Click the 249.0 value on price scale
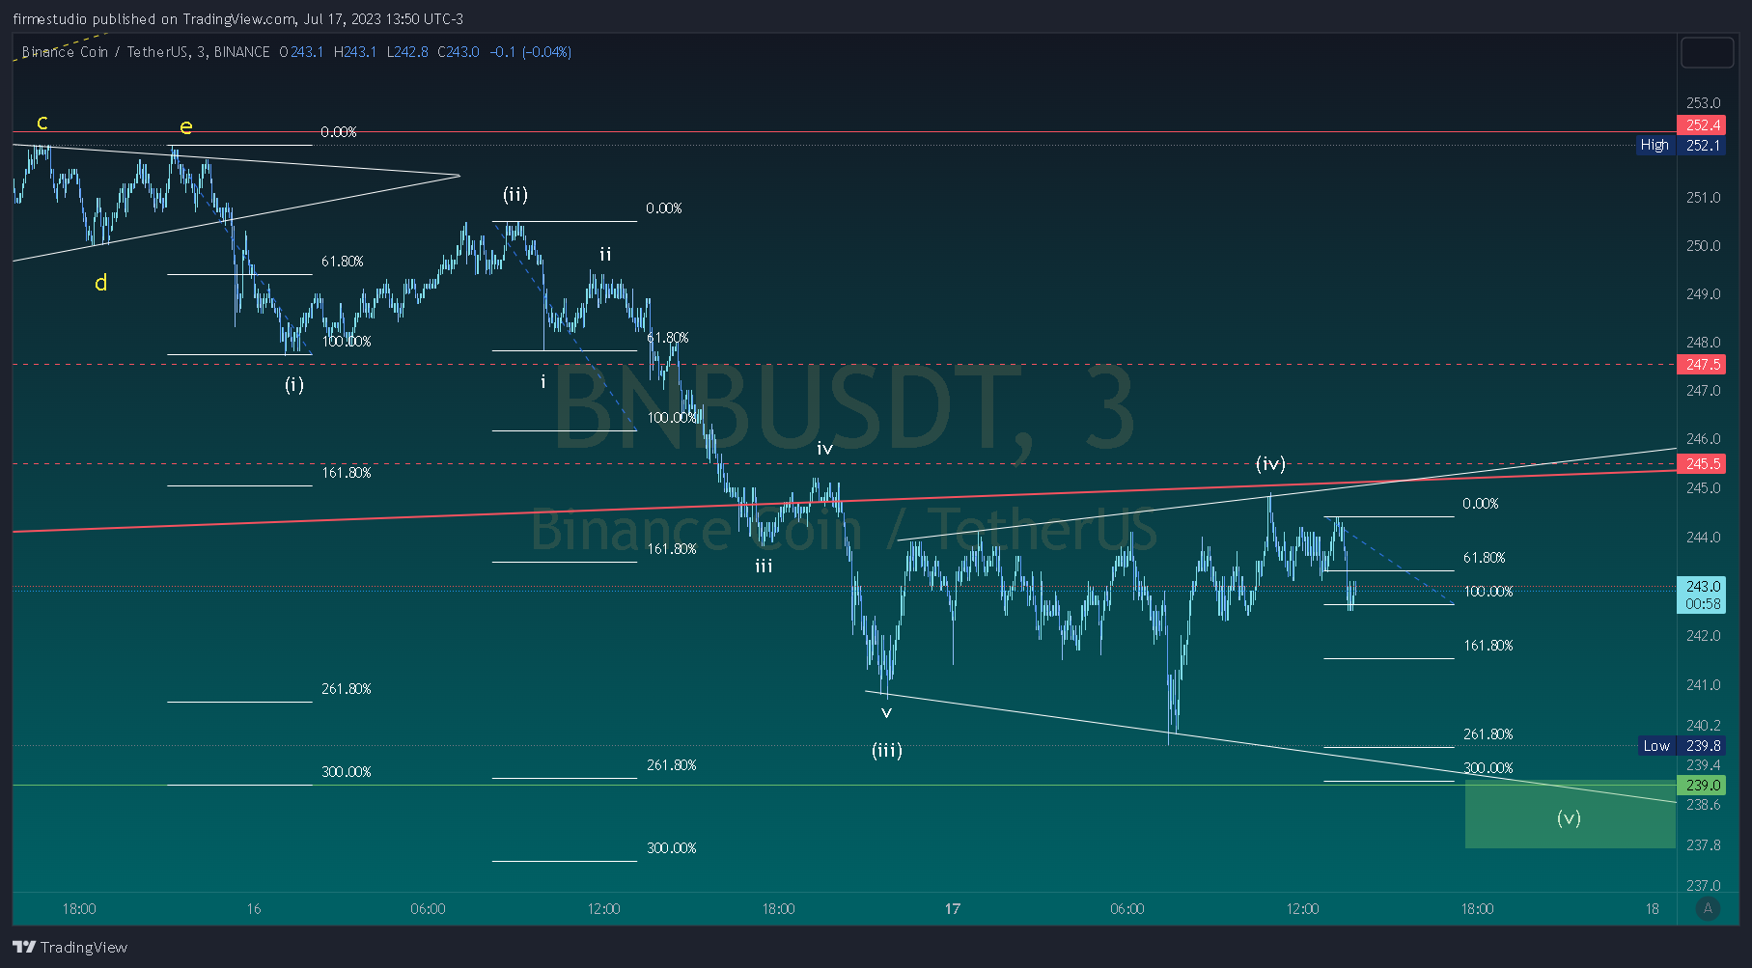This screenshot has height=968, width=1752. pos(1703,294)
